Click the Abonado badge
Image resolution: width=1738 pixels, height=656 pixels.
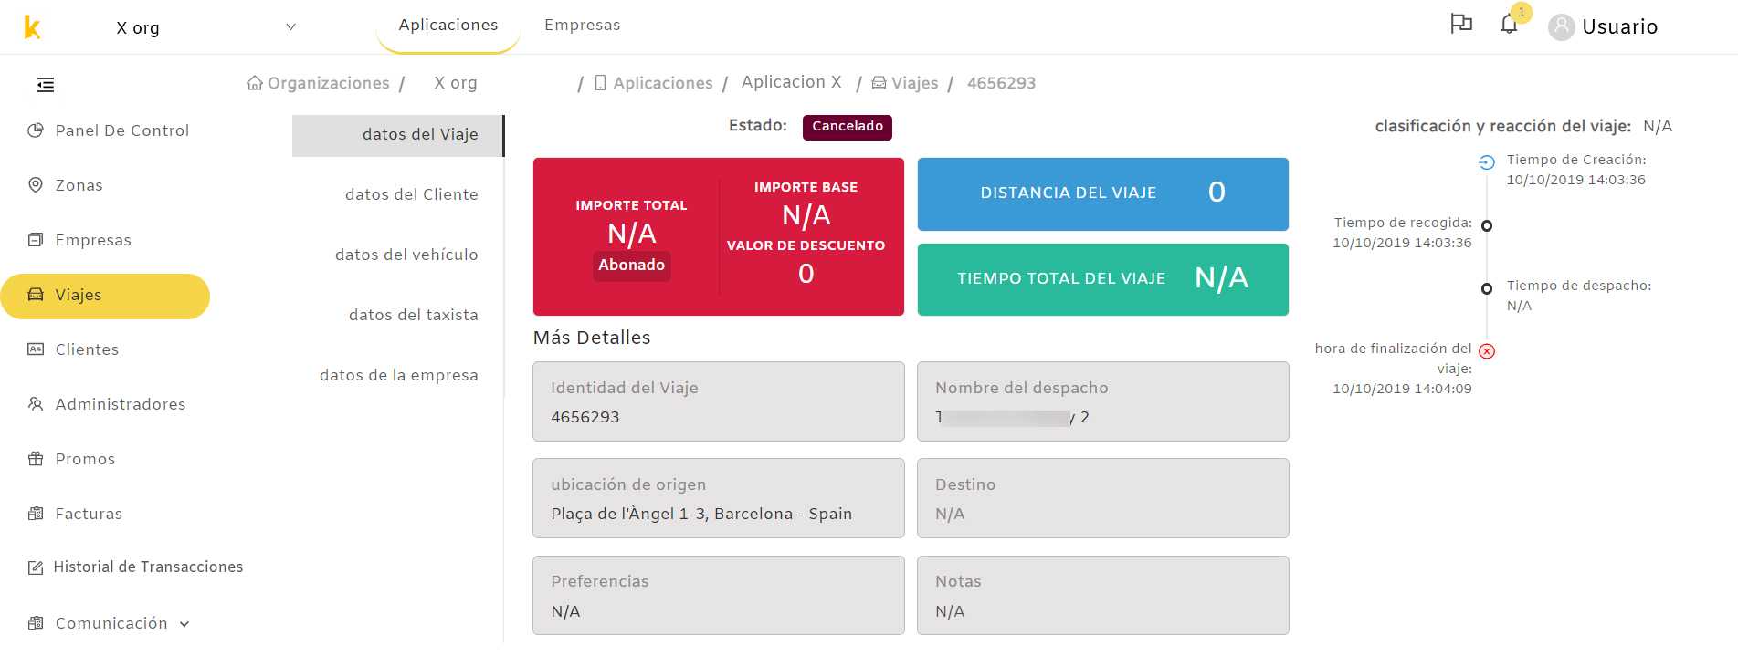point(632,266)
